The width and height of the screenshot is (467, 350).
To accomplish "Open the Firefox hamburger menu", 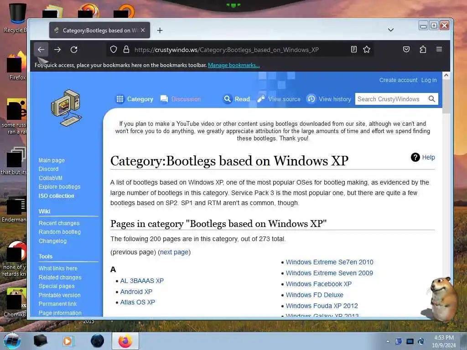I will point(439,49).
